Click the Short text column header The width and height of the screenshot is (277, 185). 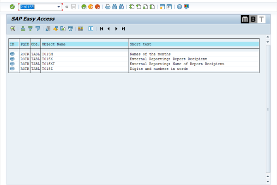[x=194, y=44]
